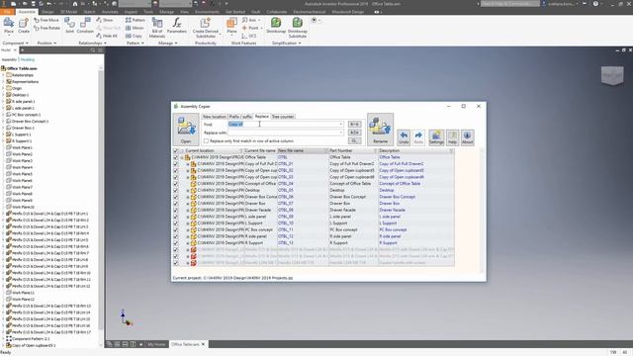
Task: Click the About icon in Assembly Copier
Action: [x=468, y=137]
